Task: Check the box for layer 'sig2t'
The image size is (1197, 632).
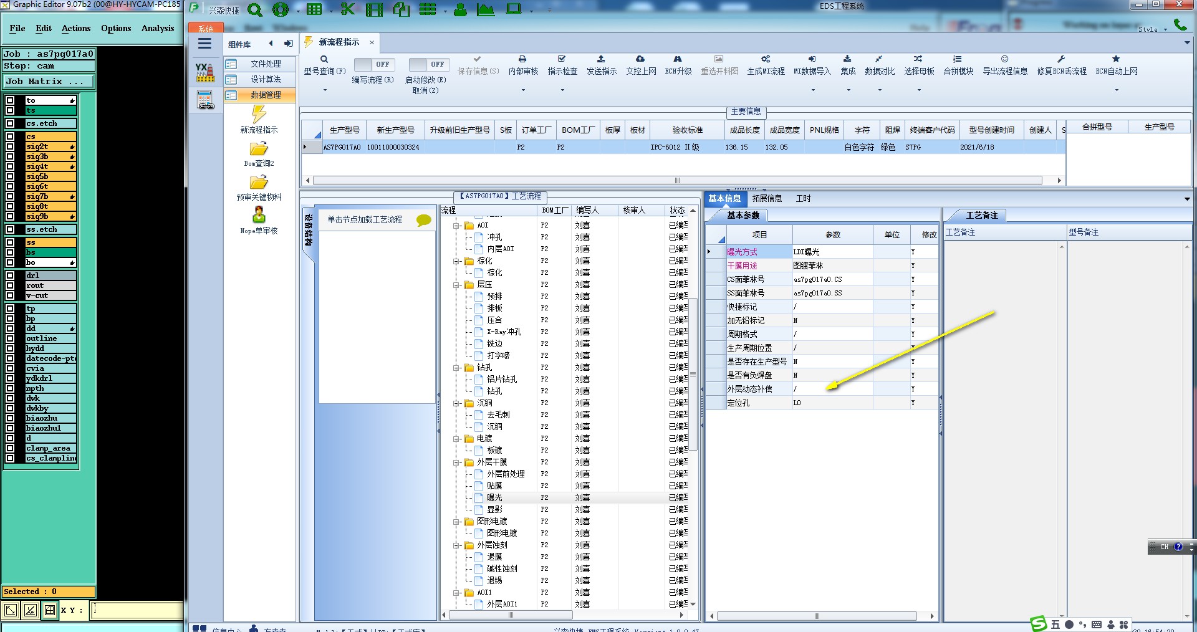Action: coord(10,146)
